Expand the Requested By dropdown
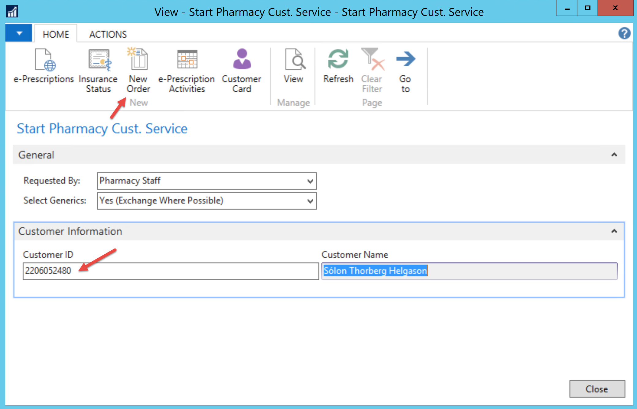Image resolution: width=637 pixels, height=409 pixels. [310, 181]
